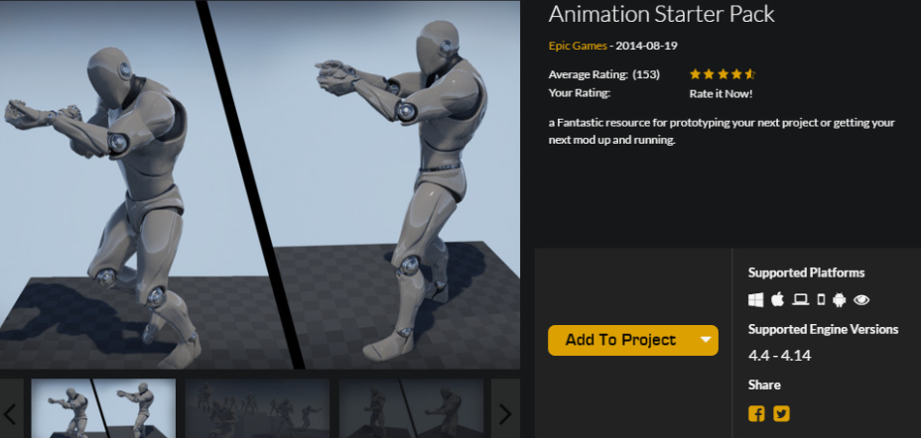
Task: Open the Add To Project dropdown arrow
Action: 706,340
